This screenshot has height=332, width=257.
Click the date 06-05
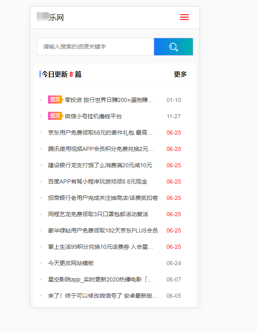pos(174,296)
